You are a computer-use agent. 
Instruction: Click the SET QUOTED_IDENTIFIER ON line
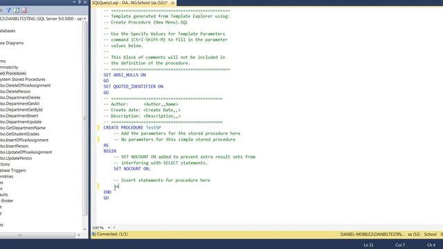tap(134, 86)
